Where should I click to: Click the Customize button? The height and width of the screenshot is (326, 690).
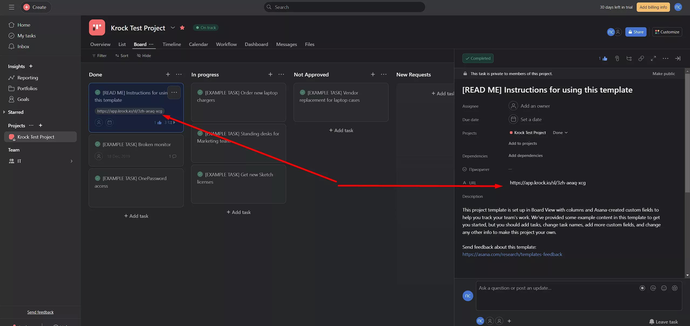click(667, 32)
